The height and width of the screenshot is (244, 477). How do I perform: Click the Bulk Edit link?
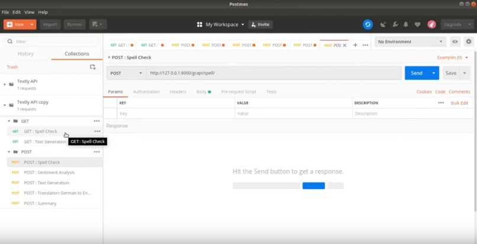click(459, 103)
